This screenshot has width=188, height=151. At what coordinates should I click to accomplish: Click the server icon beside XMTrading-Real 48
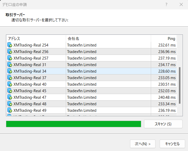(10, 103)
